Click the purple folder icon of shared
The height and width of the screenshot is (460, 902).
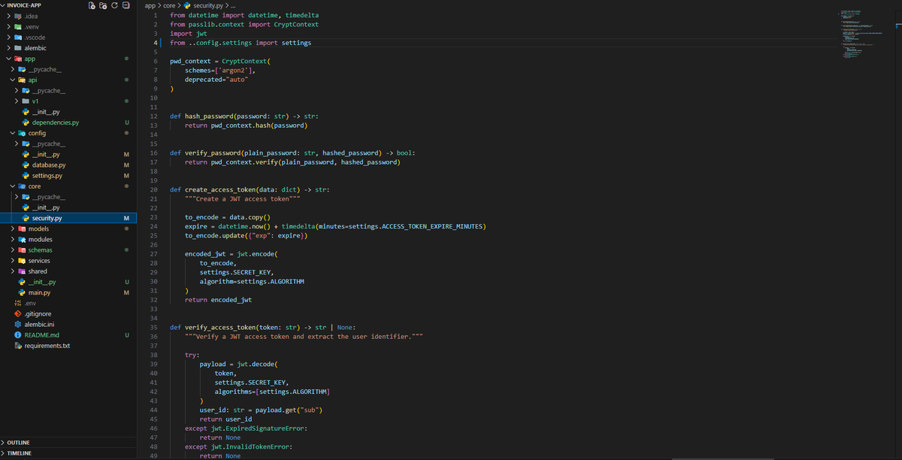(x=23, y=271)
